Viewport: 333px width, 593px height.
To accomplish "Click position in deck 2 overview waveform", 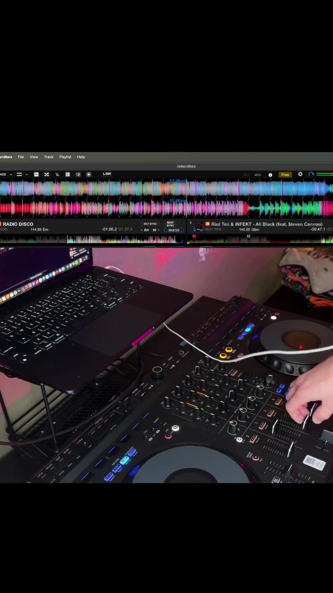I will pos(260,239).
